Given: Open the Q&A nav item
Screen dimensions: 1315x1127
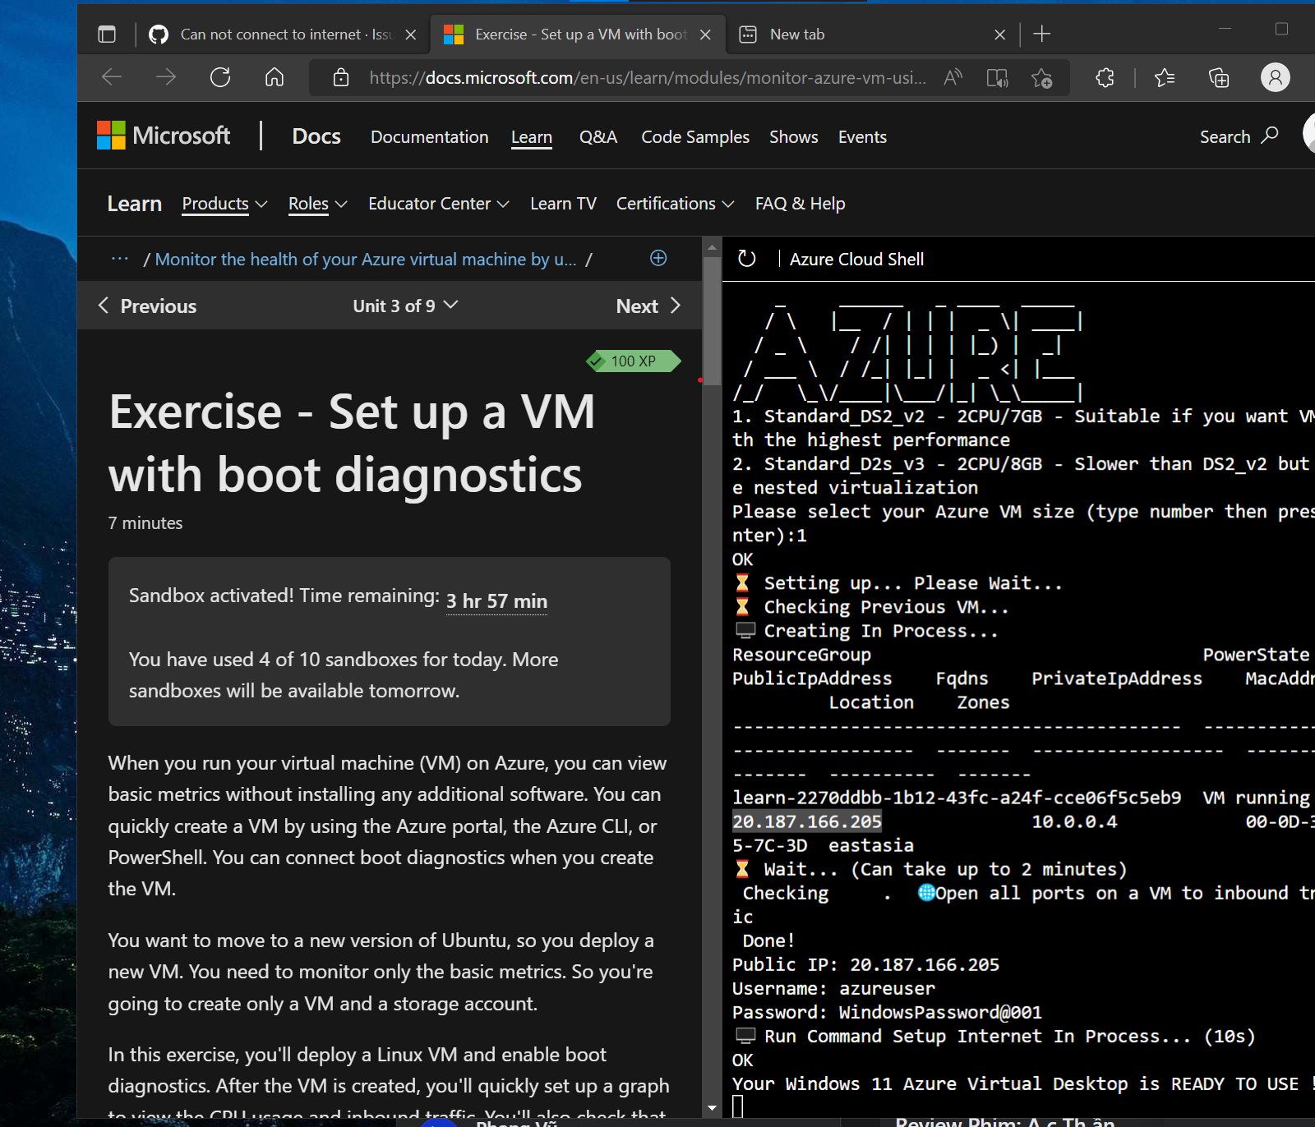Looking at the screenshot, I should point(598,137).
